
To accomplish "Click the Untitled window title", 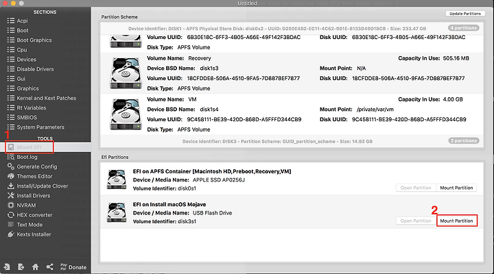I will click(x=247, y=3).
